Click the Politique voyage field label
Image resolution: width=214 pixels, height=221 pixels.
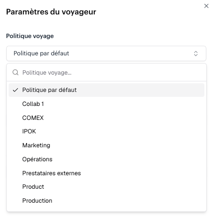pos(30,36)
